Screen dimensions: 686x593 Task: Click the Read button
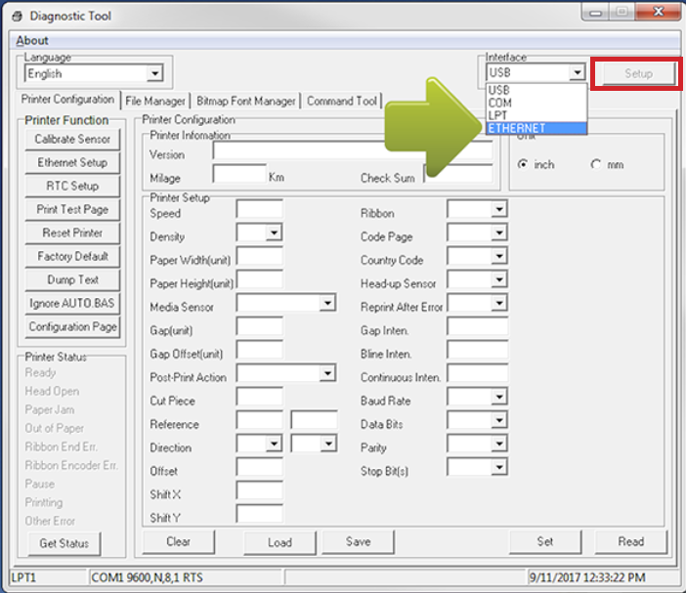click(630, 541)
